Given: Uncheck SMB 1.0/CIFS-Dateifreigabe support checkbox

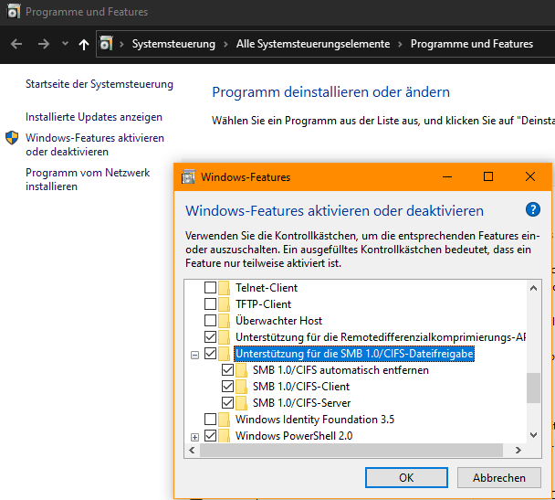Looking at the screenshot, I should click(210, 354).
